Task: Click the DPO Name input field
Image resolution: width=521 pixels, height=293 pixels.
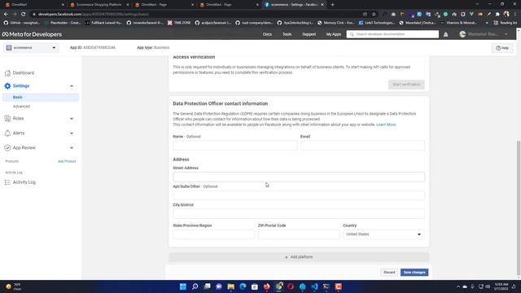Action: [235, 146]
